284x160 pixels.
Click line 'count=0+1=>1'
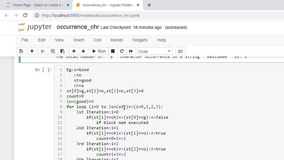tap(111, 138)
